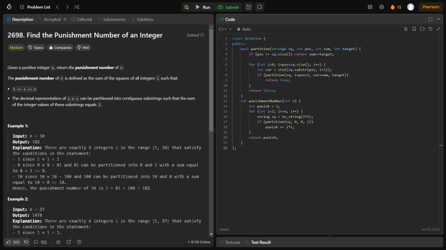Start the alarm clock timer
Viewport: 446px width, 250px height.
click(248, 7)
